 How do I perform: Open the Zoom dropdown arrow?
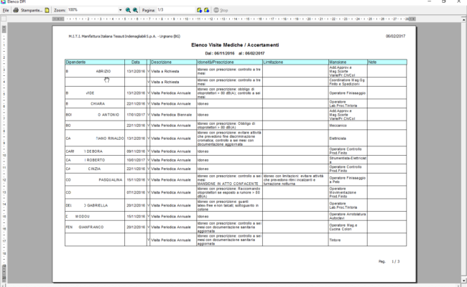point(120,10)
